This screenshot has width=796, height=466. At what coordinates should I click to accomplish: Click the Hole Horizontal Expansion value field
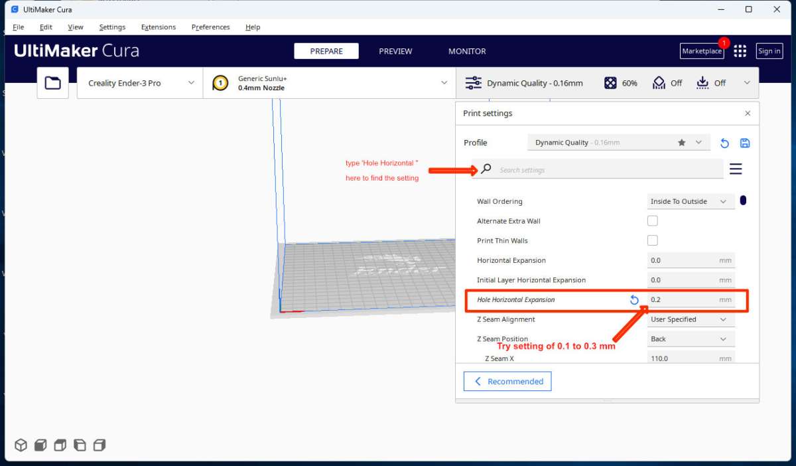[691, 299]
